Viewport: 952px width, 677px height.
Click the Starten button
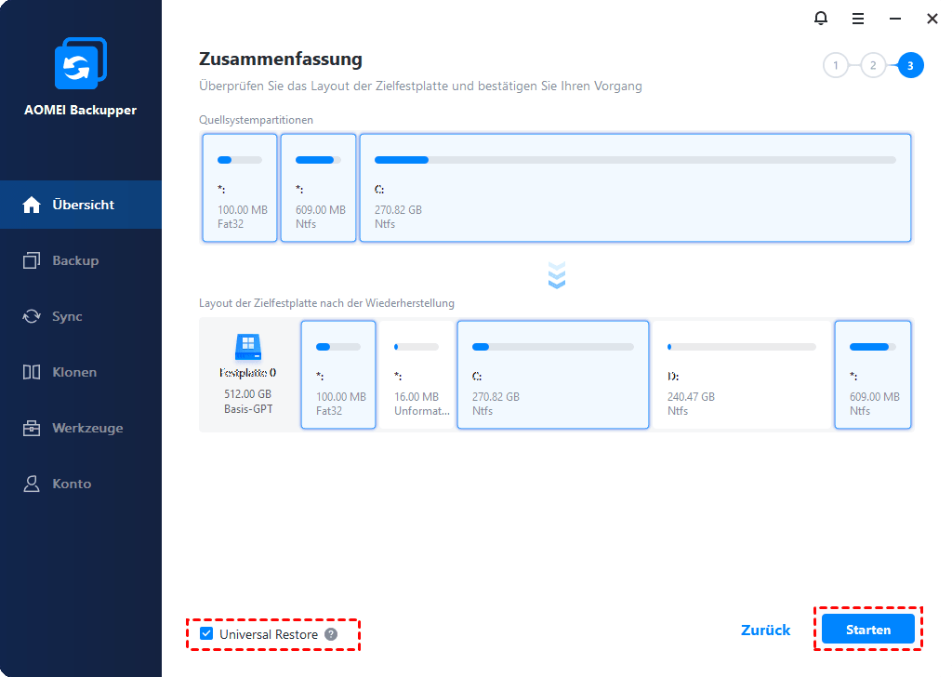(868, 629)
